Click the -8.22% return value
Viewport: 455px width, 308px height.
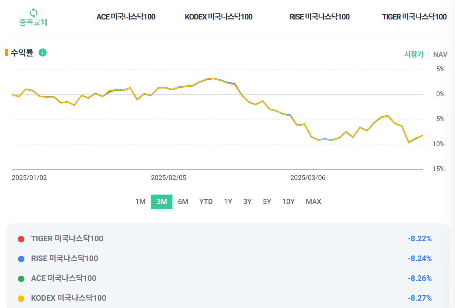point(420,239)
